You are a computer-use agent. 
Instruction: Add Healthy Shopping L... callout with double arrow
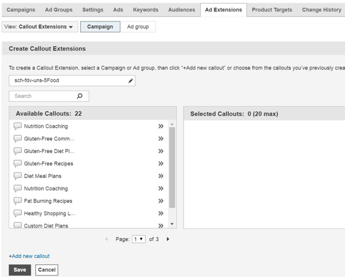[x=161, y=213]
